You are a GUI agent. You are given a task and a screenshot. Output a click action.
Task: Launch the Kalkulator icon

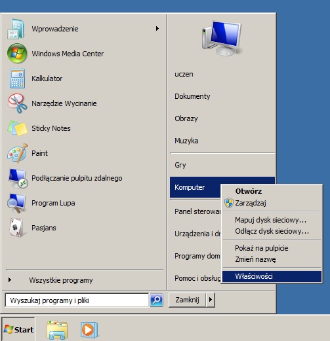pos(17,79)
